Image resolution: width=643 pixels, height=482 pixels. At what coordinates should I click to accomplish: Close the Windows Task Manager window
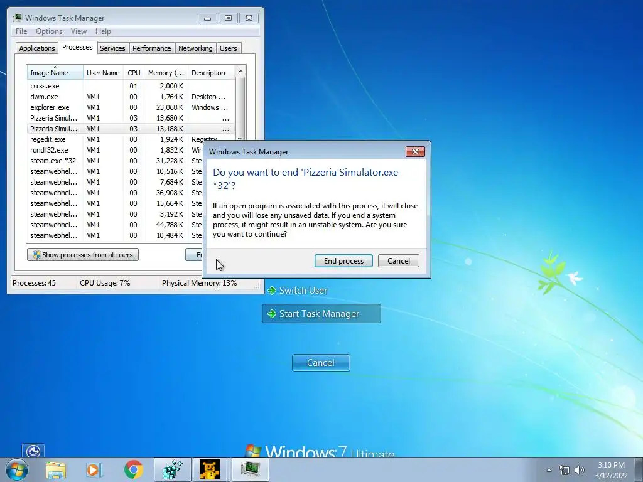[249, 18]
